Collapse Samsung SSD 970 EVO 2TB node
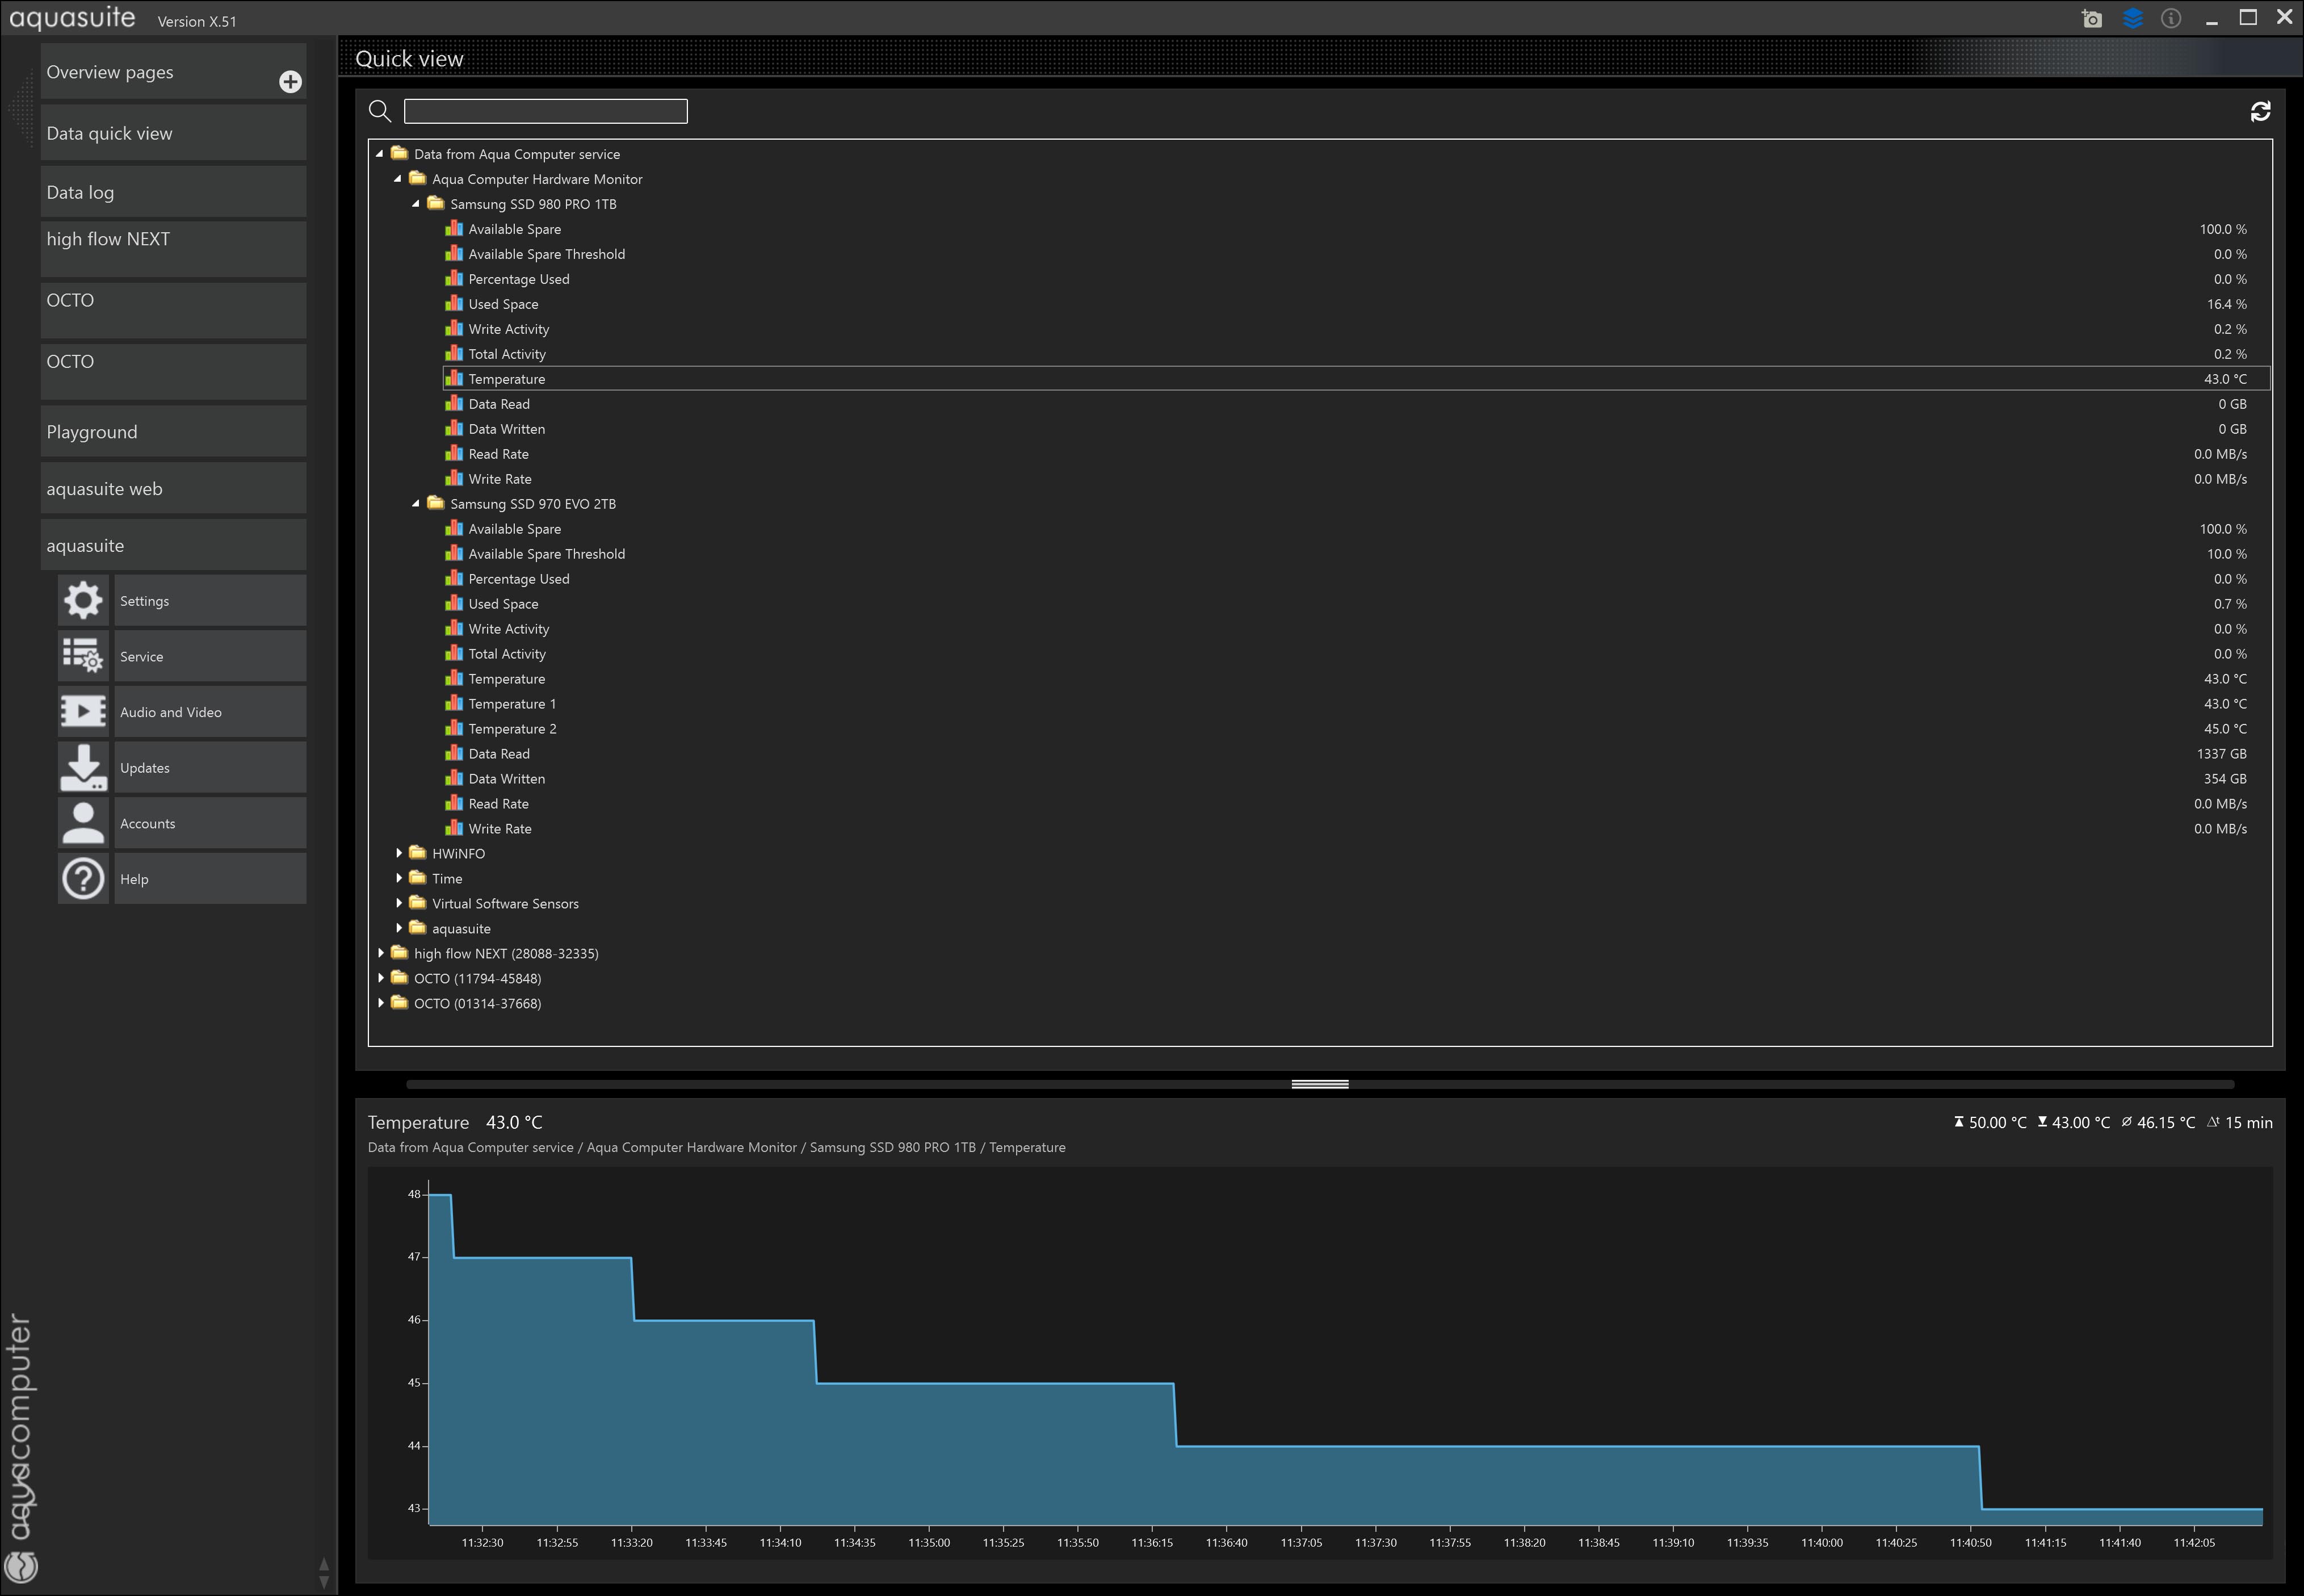 coord(416,504)
